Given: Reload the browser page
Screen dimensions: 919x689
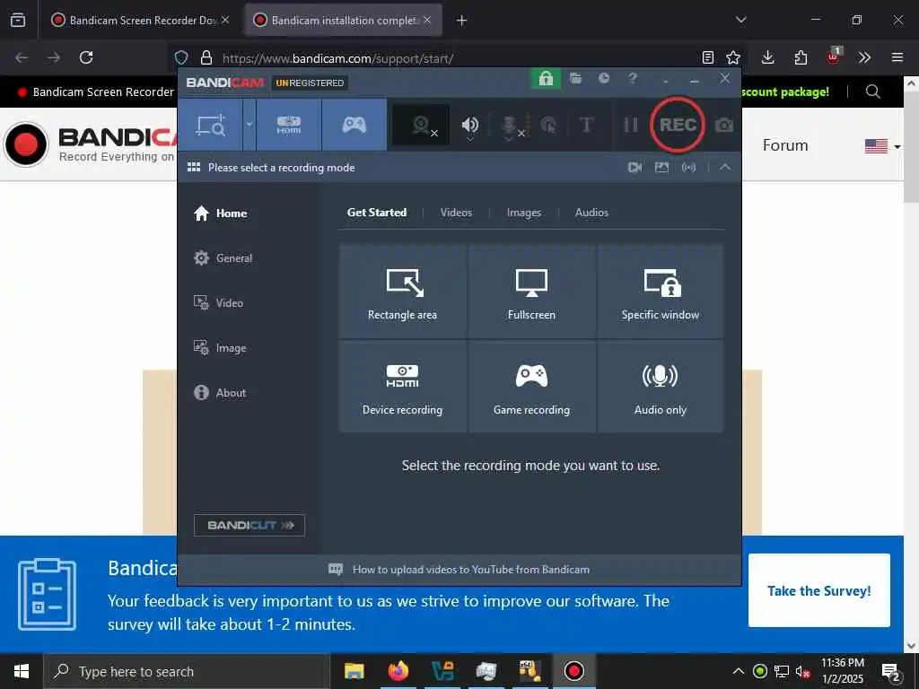Looking at the screenshot, I should click(86, 57).
